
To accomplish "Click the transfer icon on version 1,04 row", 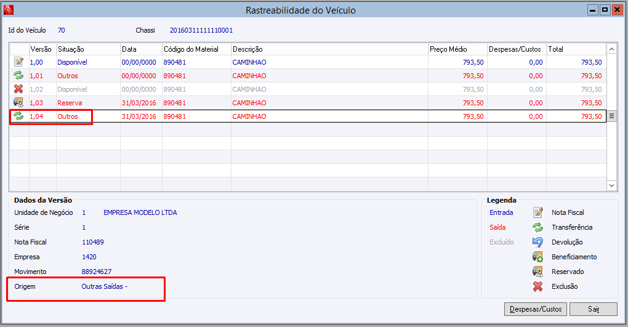I will [x=18, y=116].
